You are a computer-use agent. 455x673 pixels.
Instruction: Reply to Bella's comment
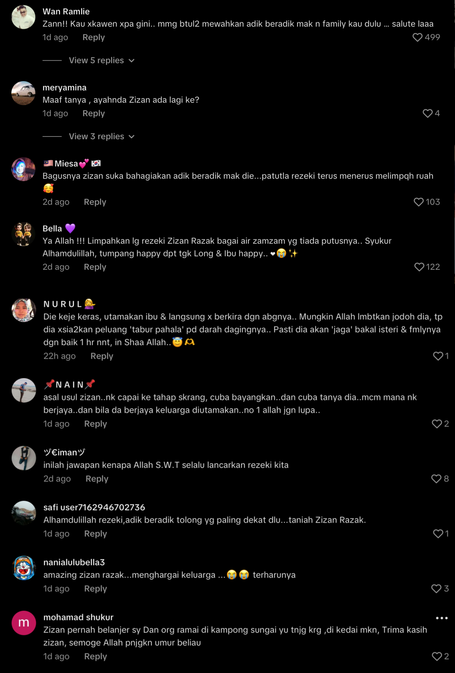pos(95,267)
